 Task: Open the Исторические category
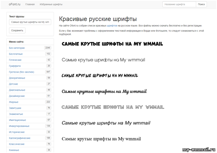17,132
